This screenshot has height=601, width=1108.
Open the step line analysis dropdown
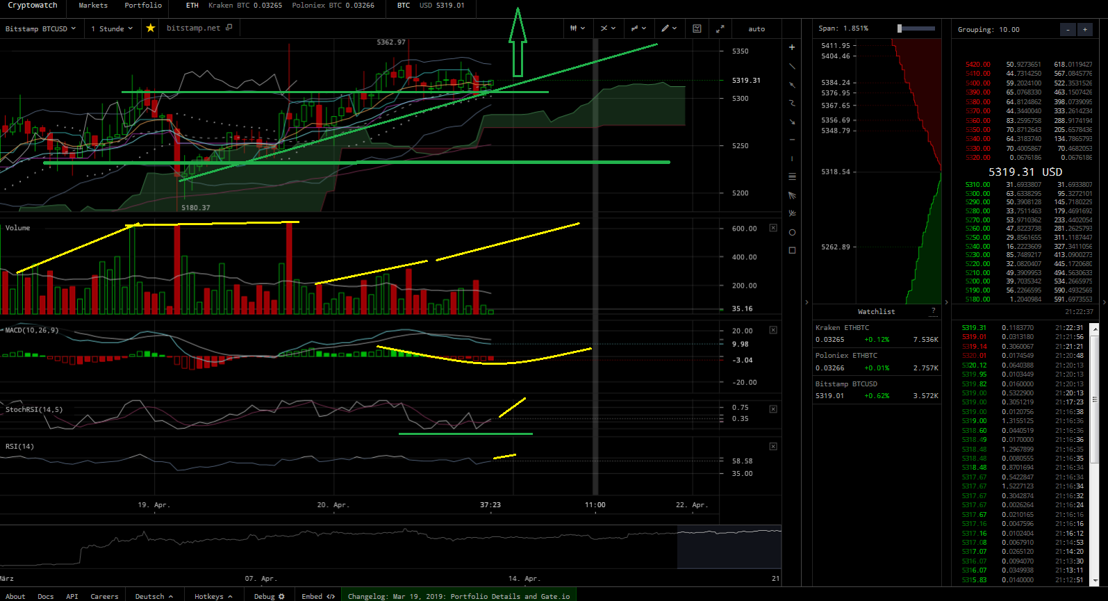pos(638,28)
